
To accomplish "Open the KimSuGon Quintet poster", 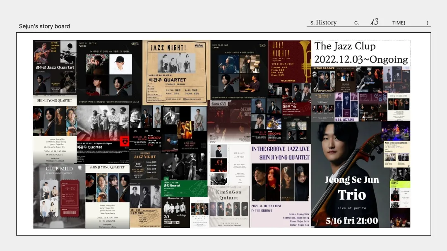I will [228, 207].
